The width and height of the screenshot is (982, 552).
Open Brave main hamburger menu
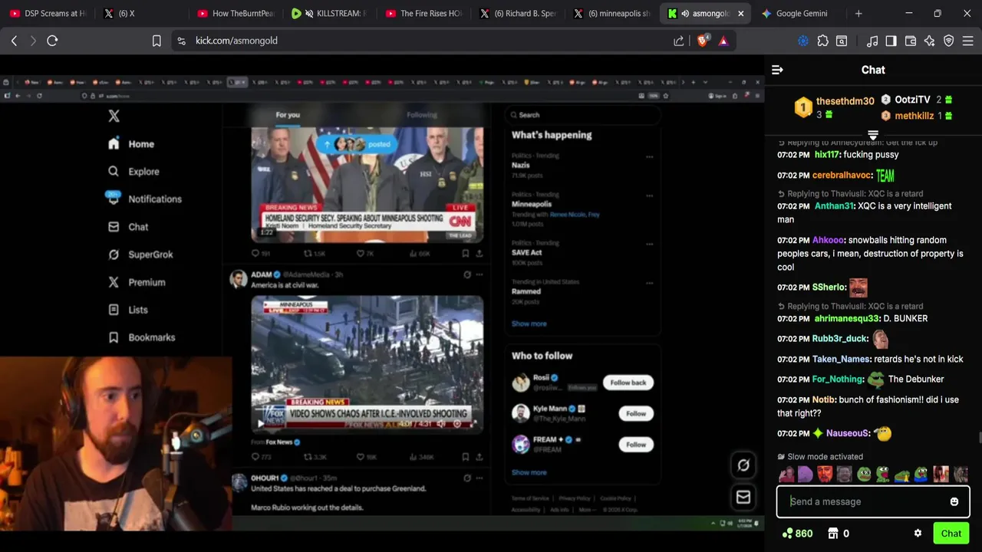[x=968, y=41]
